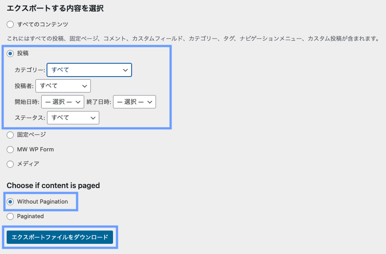Open the 開始日時 date dropdown
Screen dimensions: 386x254
point(62,102)
